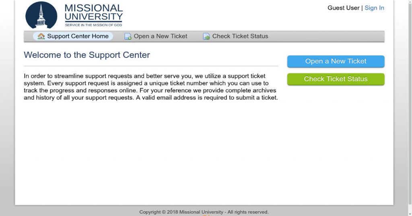412x216 pixels.
Task: Click the Service in the Mission of God tagline
Action: [93, 25]
